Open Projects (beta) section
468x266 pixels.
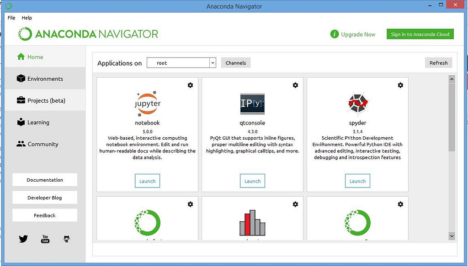click(x=45, y=100)
